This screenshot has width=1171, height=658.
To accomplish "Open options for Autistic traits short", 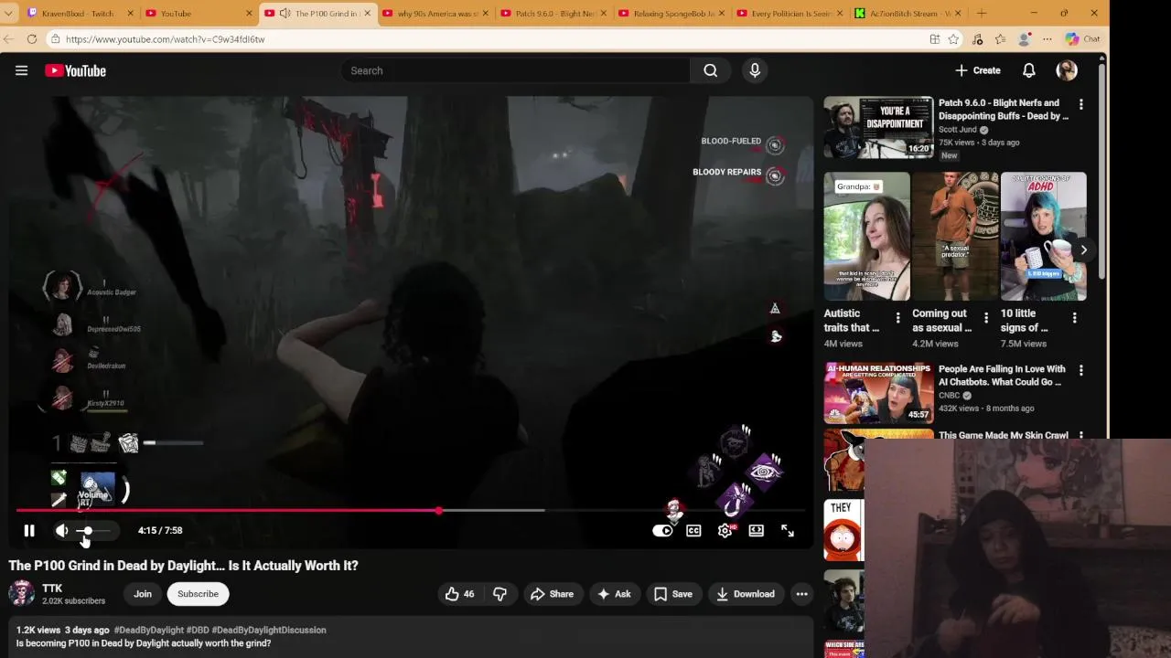I will click(897, 318).
